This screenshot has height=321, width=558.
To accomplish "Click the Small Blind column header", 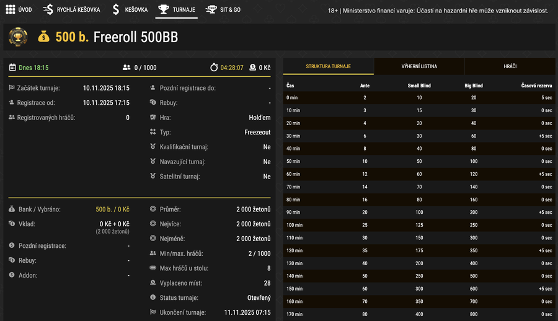I will click(x=419, y=86).
